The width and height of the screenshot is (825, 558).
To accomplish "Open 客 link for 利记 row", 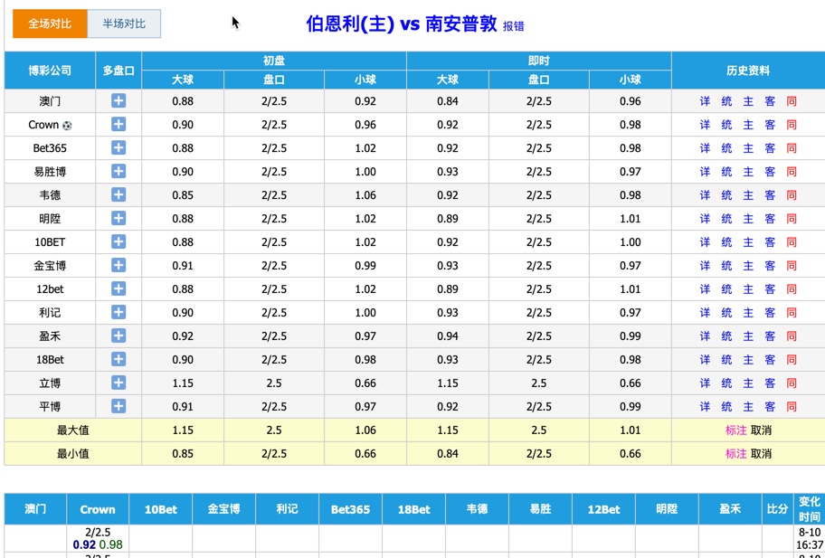I will click(x=770, y=313).
